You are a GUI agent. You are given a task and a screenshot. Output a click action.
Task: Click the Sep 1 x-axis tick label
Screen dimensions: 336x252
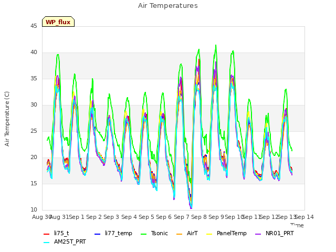click(x=77, y=217)
